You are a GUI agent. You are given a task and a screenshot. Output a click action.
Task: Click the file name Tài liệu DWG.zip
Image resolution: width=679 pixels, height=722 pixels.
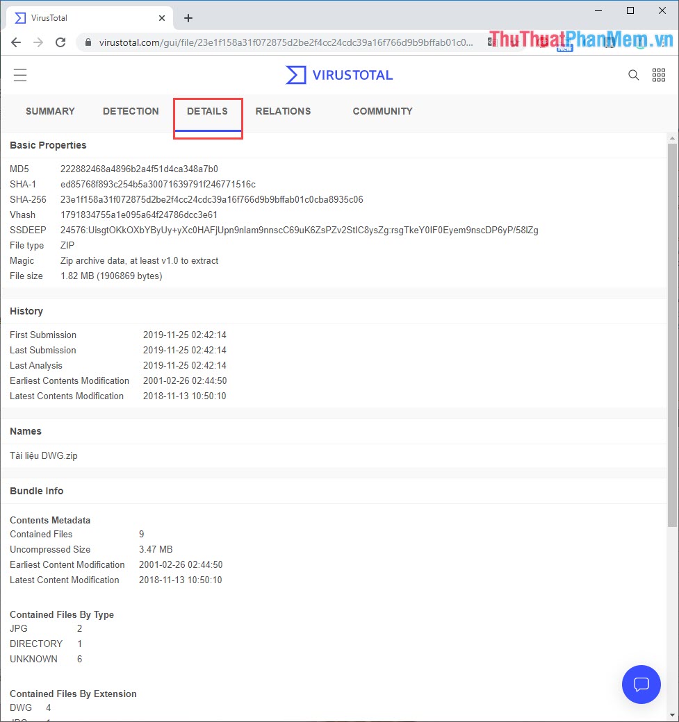pos(43,455)
